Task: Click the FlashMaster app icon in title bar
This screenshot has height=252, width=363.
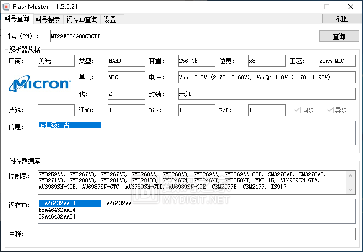Action: pyautogui.click(x=6, y=7)
